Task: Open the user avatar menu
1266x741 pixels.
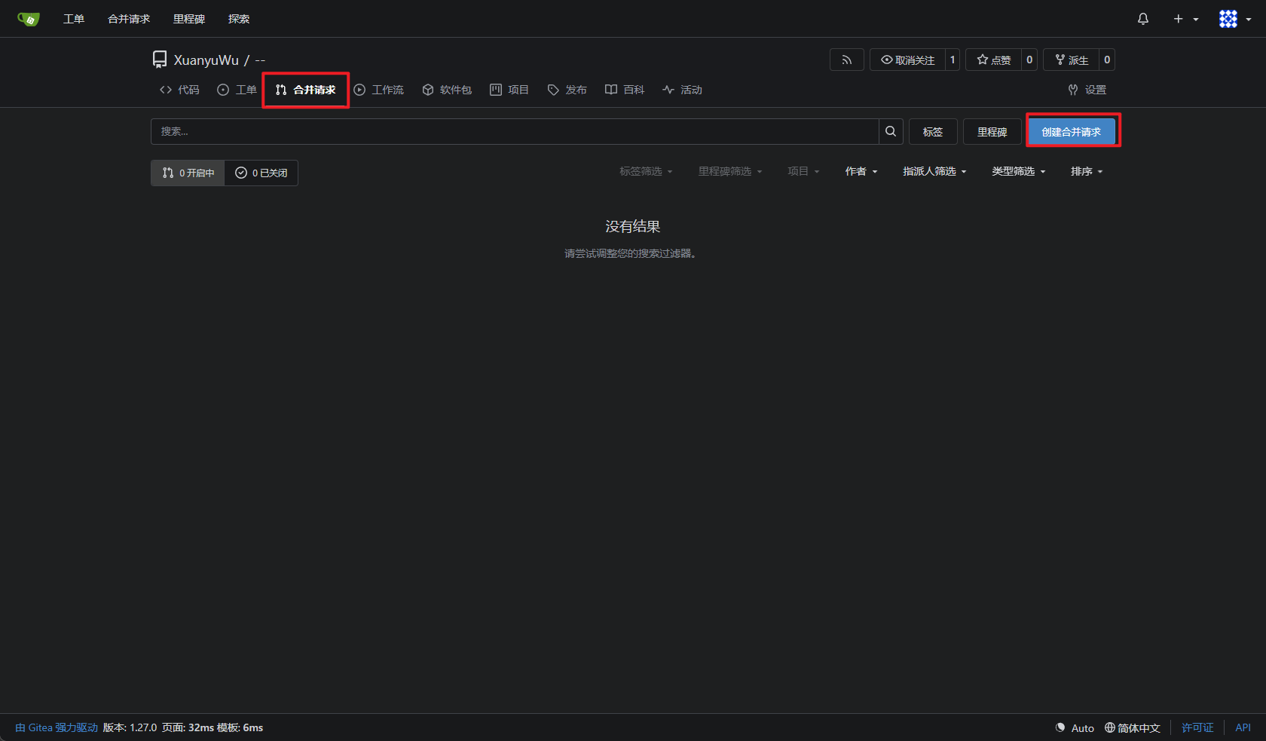Action: (1235, 19)
